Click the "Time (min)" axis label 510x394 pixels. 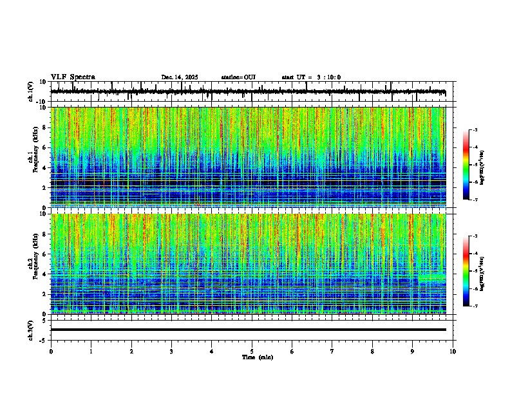pyautogui.click(x=258, y=357)
